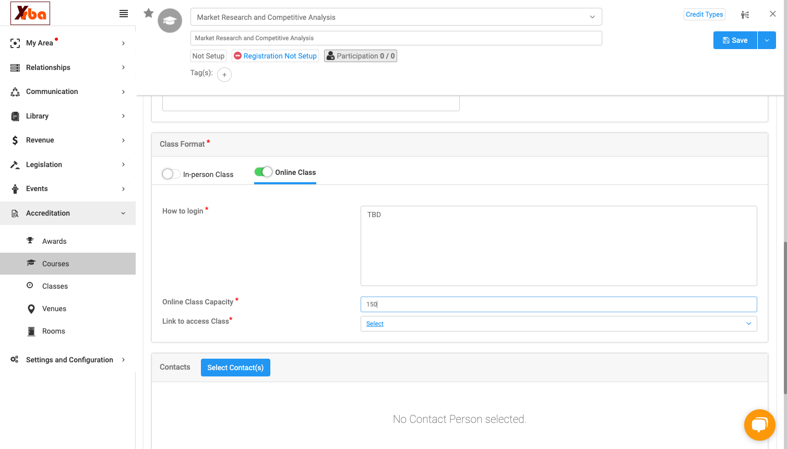Add a tag with the plus icon
The height and width of the screenshot is (449, 787).
[224, 75]
